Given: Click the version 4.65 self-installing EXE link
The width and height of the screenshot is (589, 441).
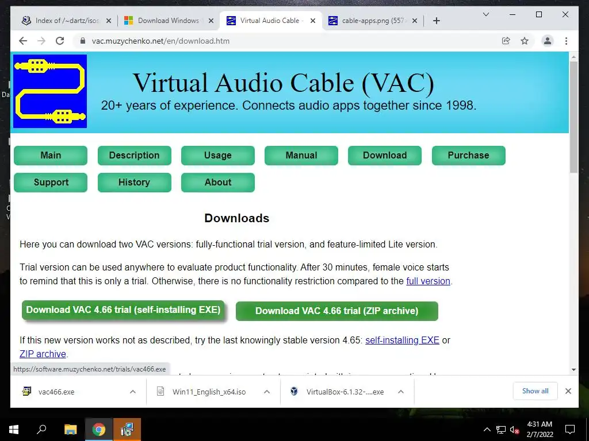Looking at the screenshot, I should pos(402,340).
